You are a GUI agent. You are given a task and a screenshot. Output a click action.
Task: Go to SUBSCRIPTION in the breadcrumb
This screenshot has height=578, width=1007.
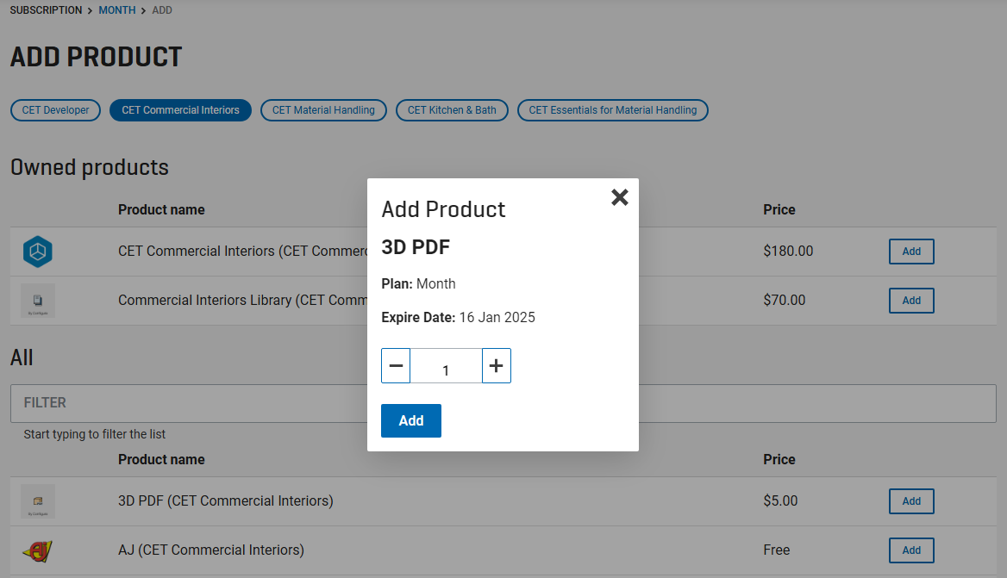point(47,10)
